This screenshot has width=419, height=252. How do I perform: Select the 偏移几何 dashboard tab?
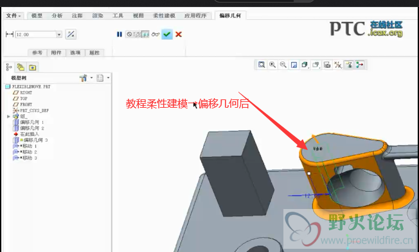[230, 16]
